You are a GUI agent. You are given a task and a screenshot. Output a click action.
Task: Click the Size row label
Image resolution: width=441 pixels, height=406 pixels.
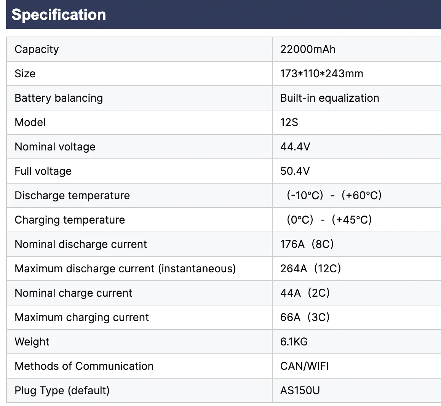(25, 74)
